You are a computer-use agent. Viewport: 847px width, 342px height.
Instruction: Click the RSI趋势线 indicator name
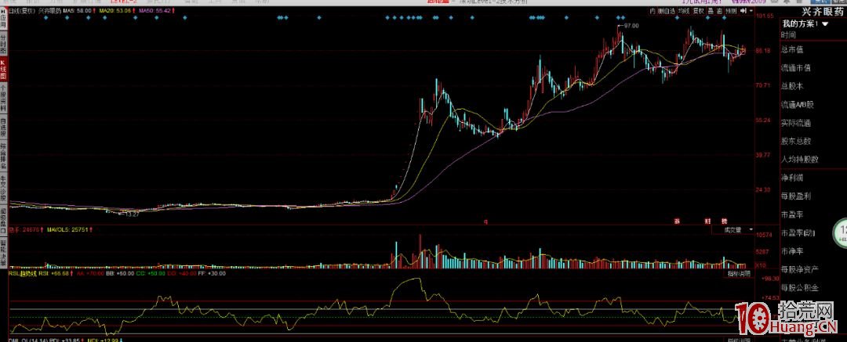click(22, 273)
